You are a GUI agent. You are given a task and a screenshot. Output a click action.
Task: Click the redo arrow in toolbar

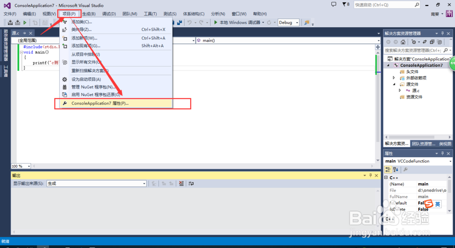(201, 22)
